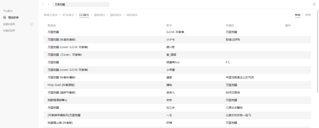This screenshot has width=319, height=128.
Task: Toggle results view to 歌单
Action: (308, 15)
